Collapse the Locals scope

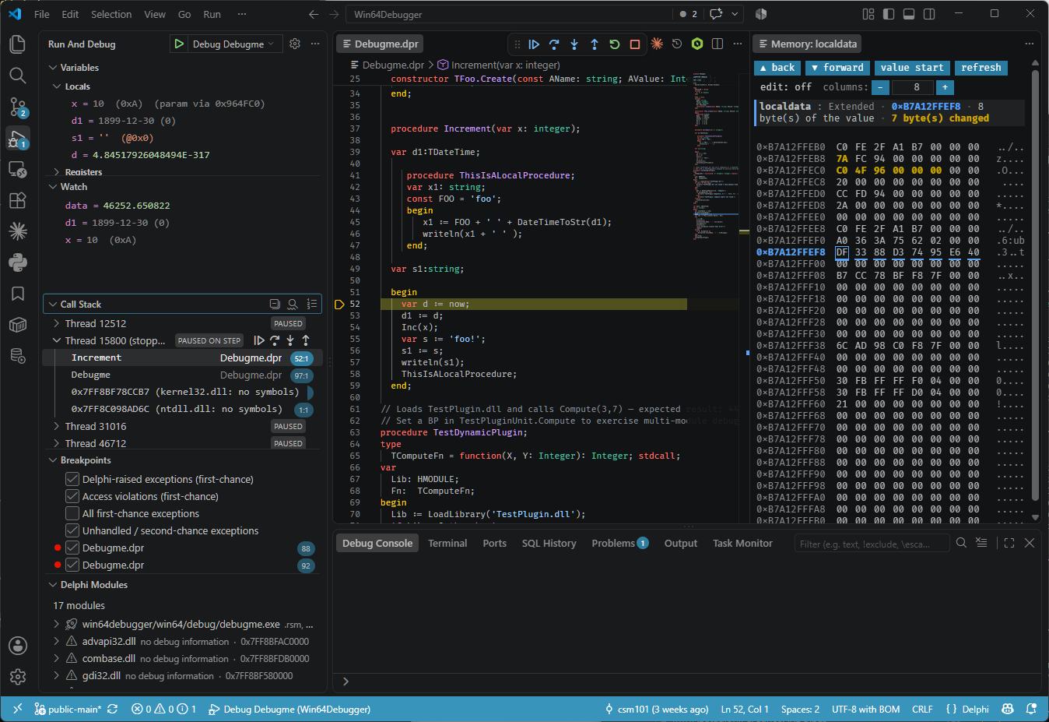(57, 86)
